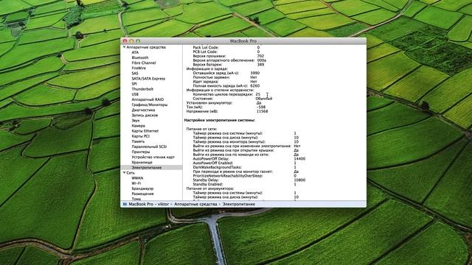Click Аппаратные средства in bottom path bar

tap(195, 204)
